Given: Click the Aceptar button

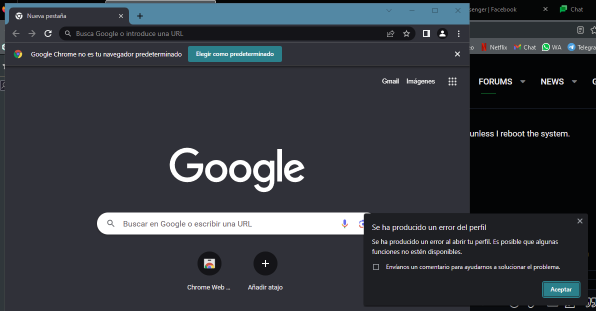Looking at the screenshot, I should coord(561,289).
